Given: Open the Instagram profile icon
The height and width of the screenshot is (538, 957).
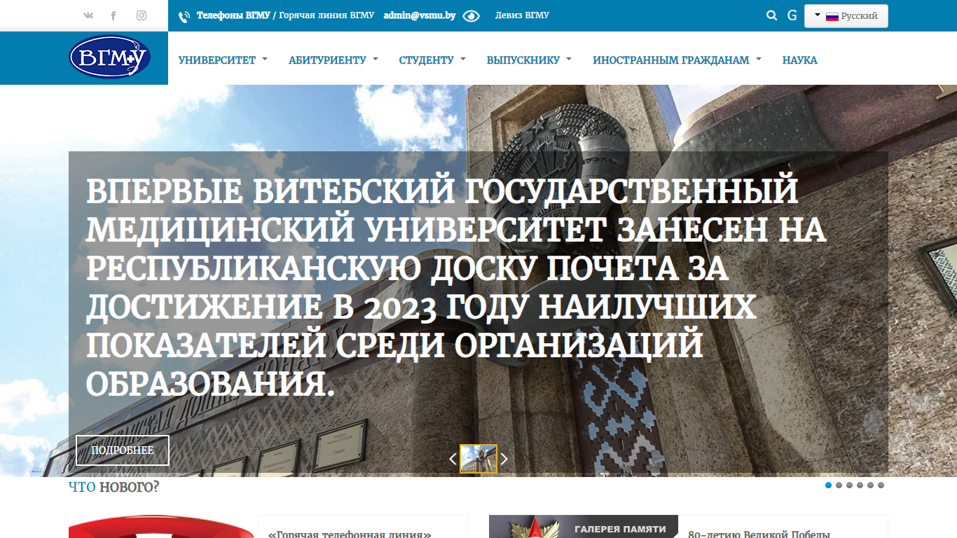Looking at the screenshot, I should pos(142,15).
